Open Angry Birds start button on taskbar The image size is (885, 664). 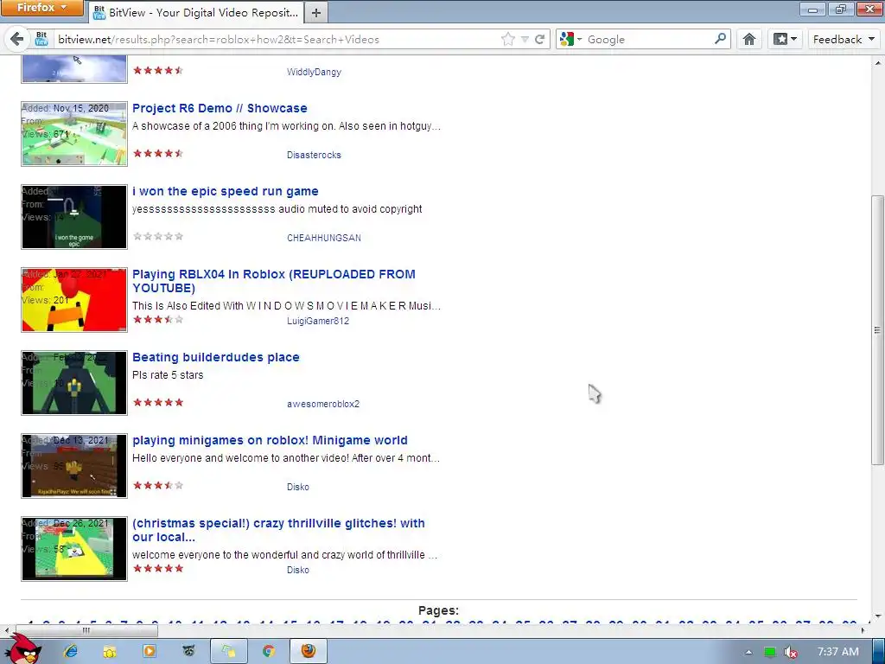[23, 649]
